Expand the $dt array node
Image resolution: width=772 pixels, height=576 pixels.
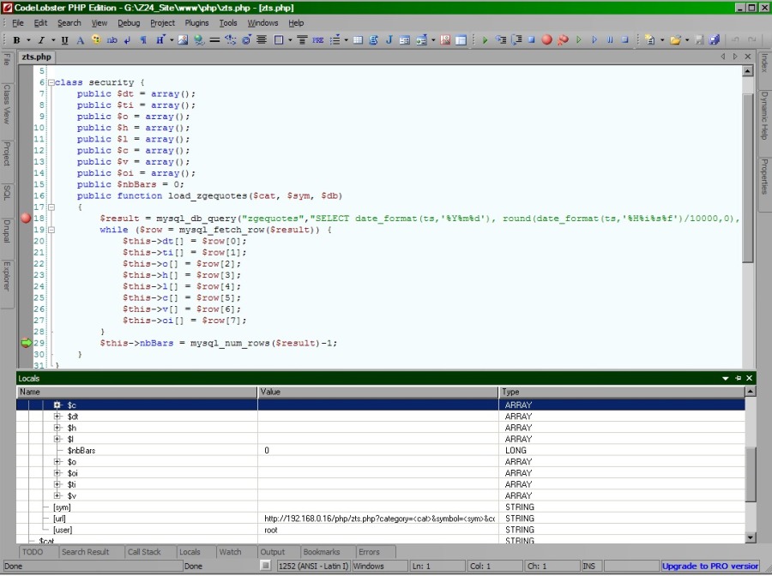[x=57, y=416]
